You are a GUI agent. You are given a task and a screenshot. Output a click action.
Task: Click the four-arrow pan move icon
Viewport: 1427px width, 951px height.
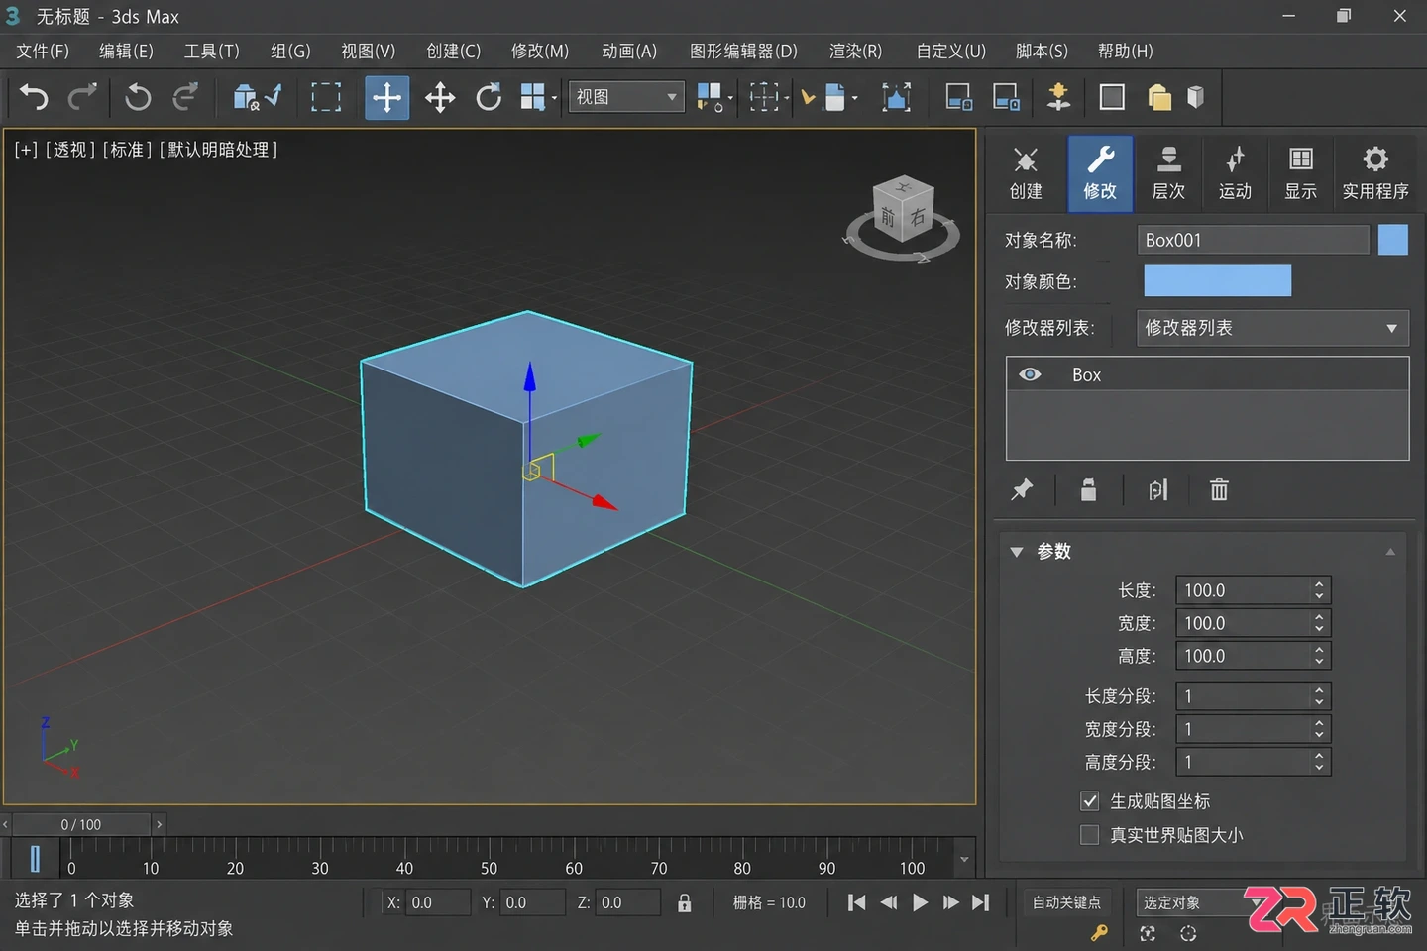pyautogui.click(x=440, y=97)
